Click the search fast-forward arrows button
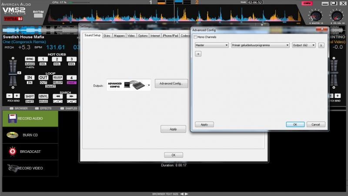This screenshot has width=348, height=196. click(x=71, y=96)
